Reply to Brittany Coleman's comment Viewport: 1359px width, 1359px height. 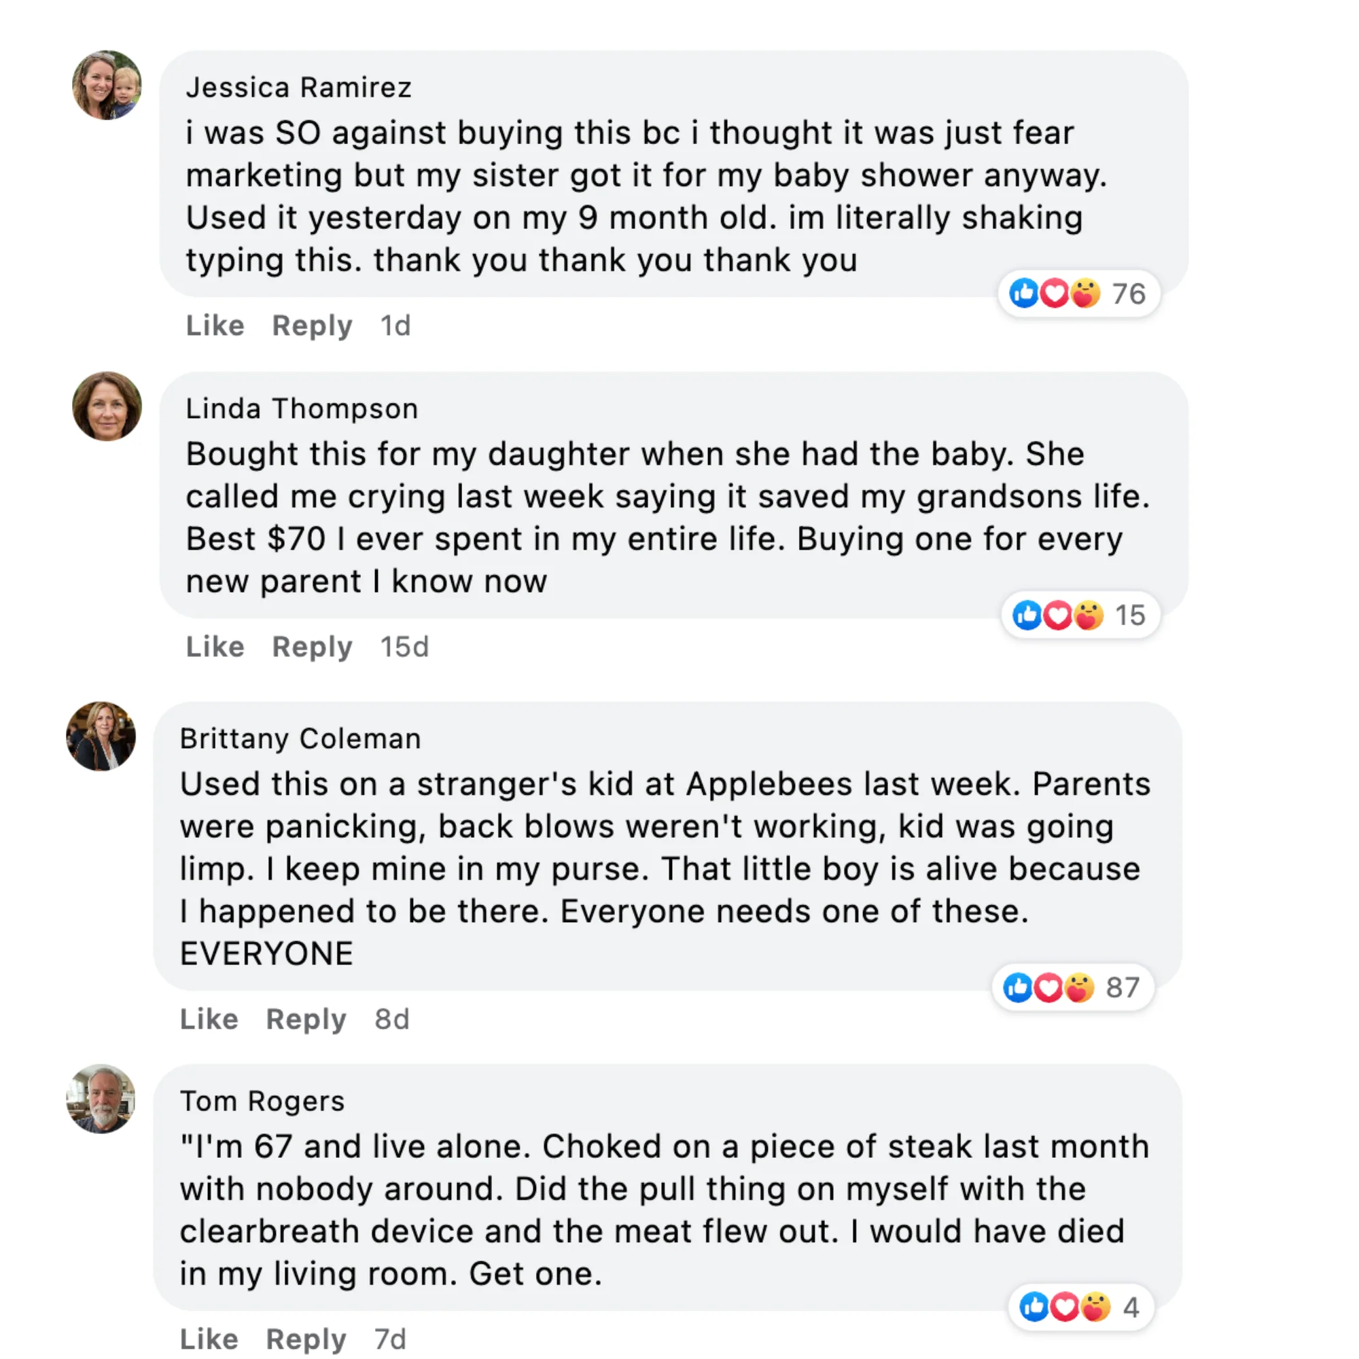pyautogui.click(x=306, y=1019)
